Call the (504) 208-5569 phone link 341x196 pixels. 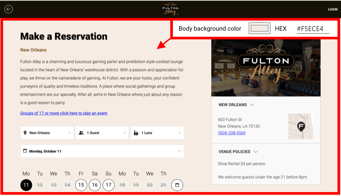coord(232,133)
